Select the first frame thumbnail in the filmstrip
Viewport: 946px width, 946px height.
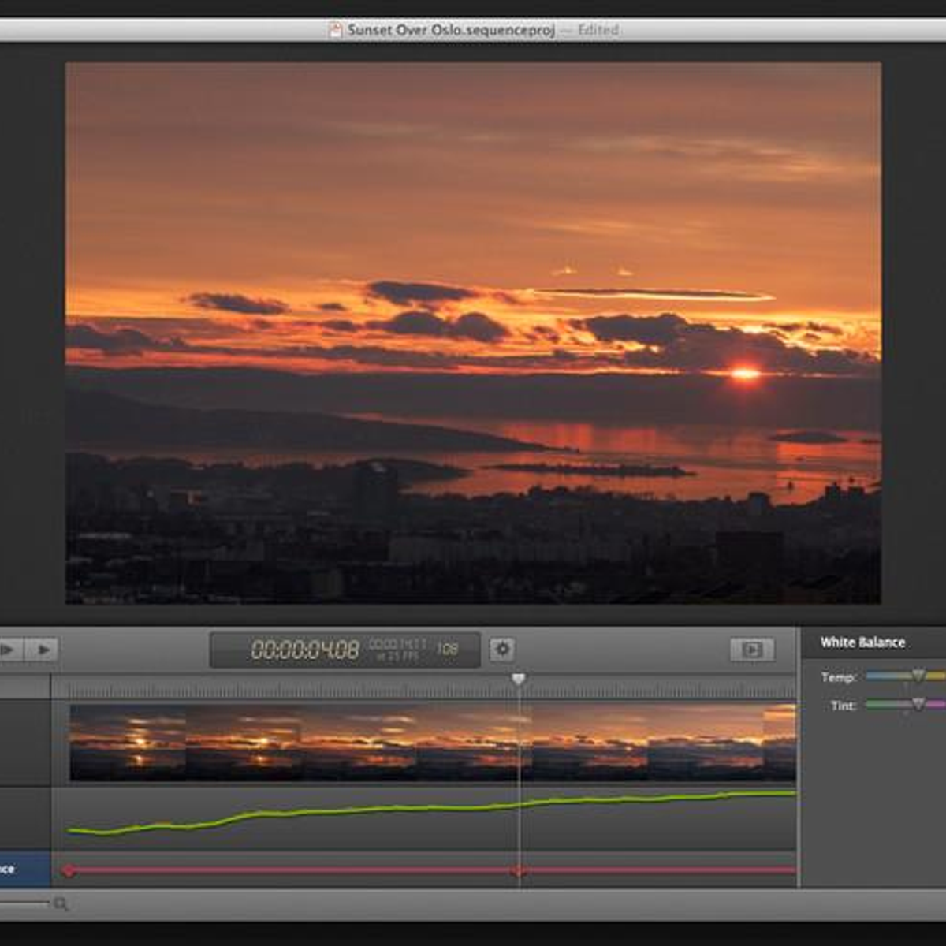click(128, 743)
